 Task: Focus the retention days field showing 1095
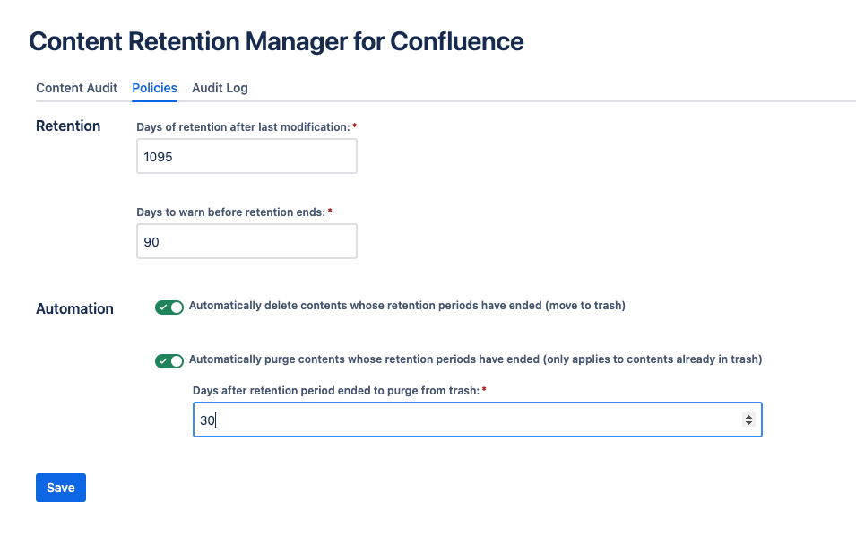tap(246, 156)
